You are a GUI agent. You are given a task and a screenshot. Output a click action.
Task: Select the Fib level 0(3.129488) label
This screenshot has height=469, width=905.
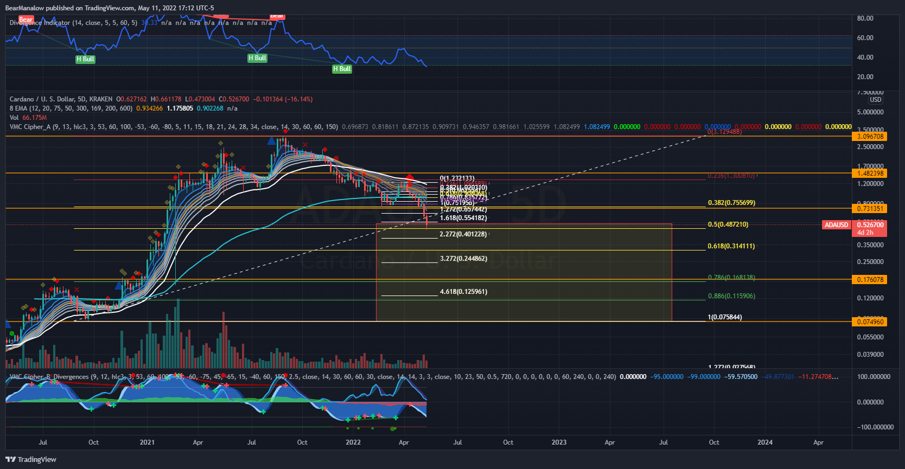point(725,132)
